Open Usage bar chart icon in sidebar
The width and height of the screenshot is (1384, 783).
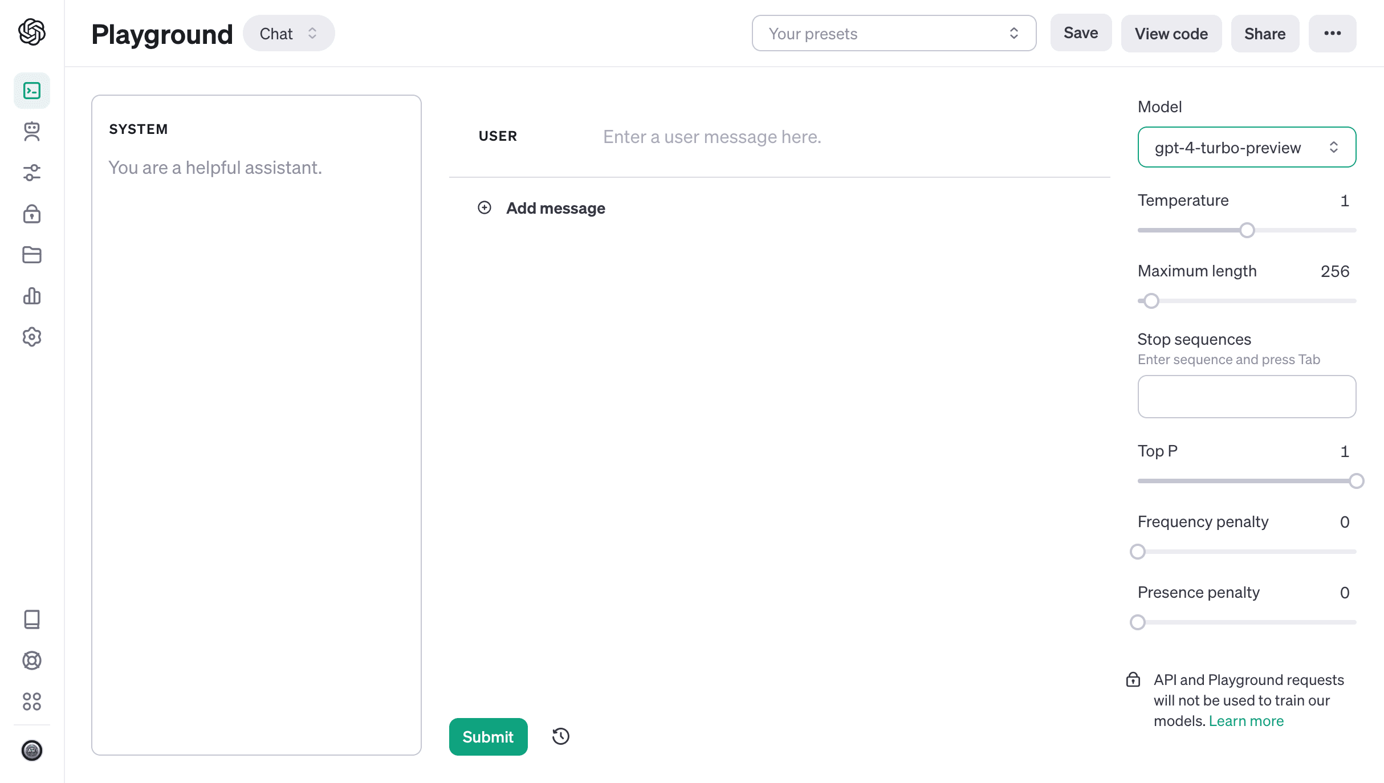click(32, 296)
